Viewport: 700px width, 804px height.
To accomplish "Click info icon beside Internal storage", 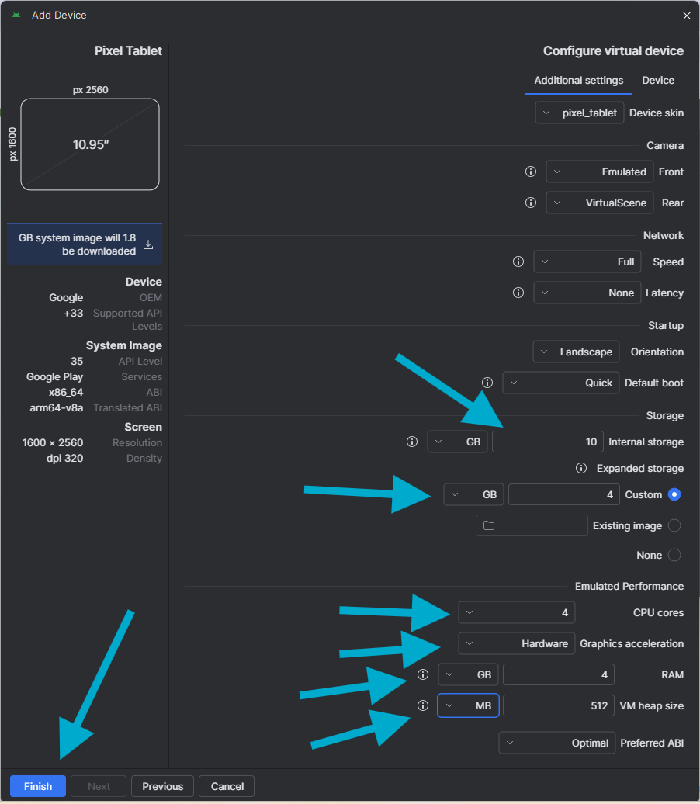I will point(412,442).
